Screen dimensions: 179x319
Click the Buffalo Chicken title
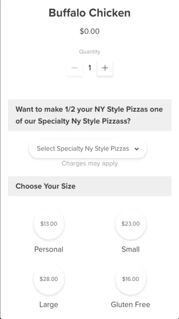tap(89, 13)
